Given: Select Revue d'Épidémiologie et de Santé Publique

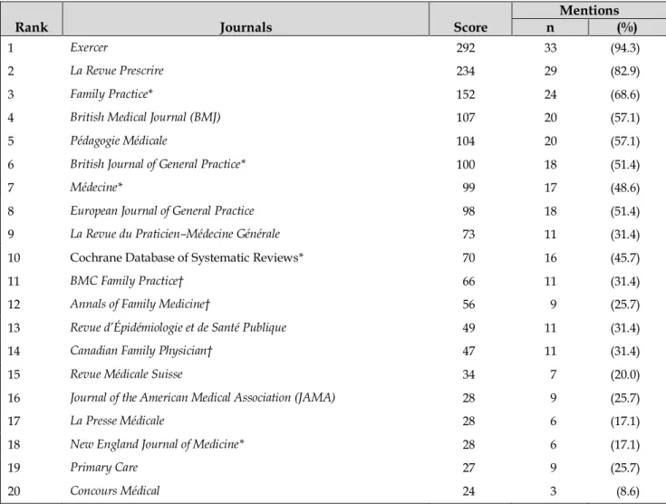Looking at the screenshot, I should [x=178, y=327].
